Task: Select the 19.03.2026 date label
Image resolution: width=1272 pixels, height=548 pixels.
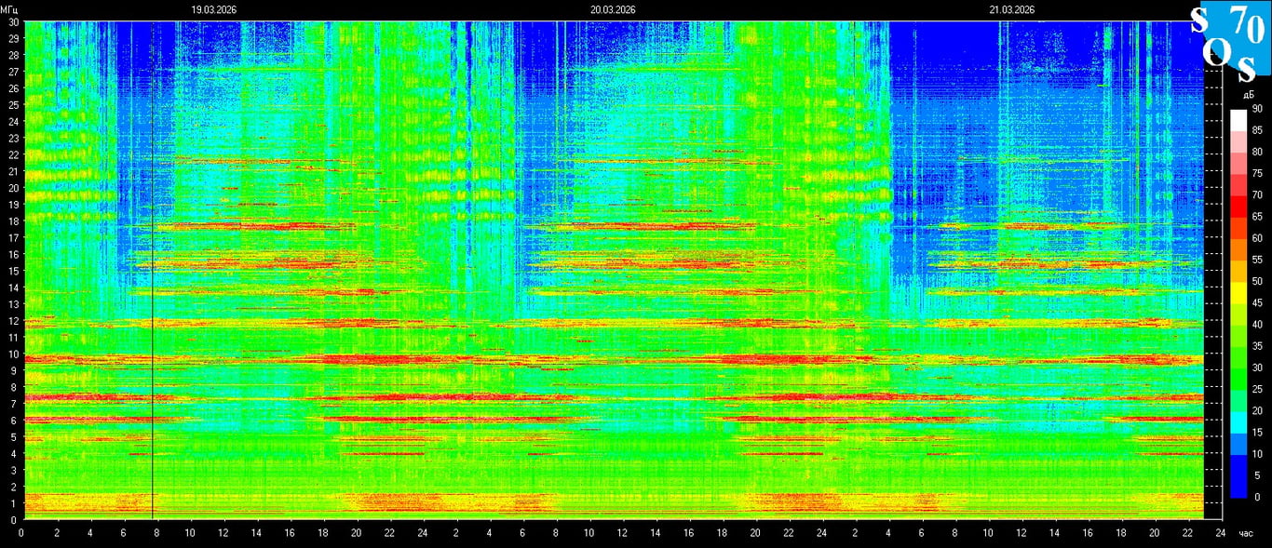Action: point(213,9)
